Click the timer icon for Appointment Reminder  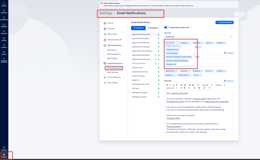(156, 55)
